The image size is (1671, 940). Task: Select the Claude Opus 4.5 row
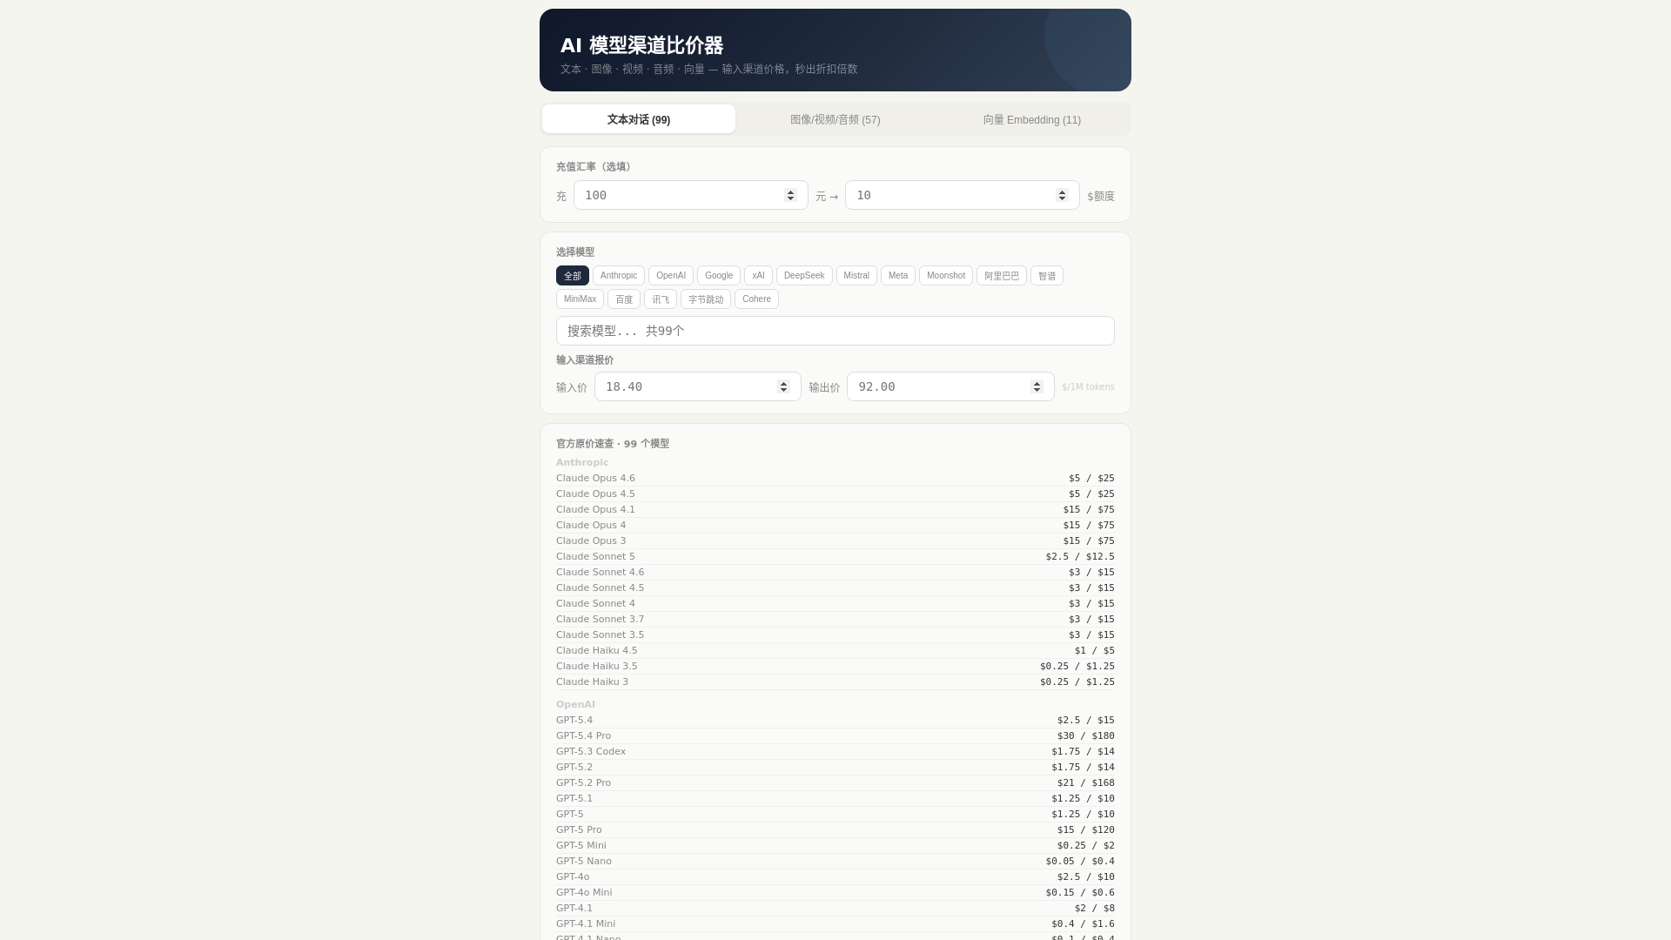tap(835, 494)
